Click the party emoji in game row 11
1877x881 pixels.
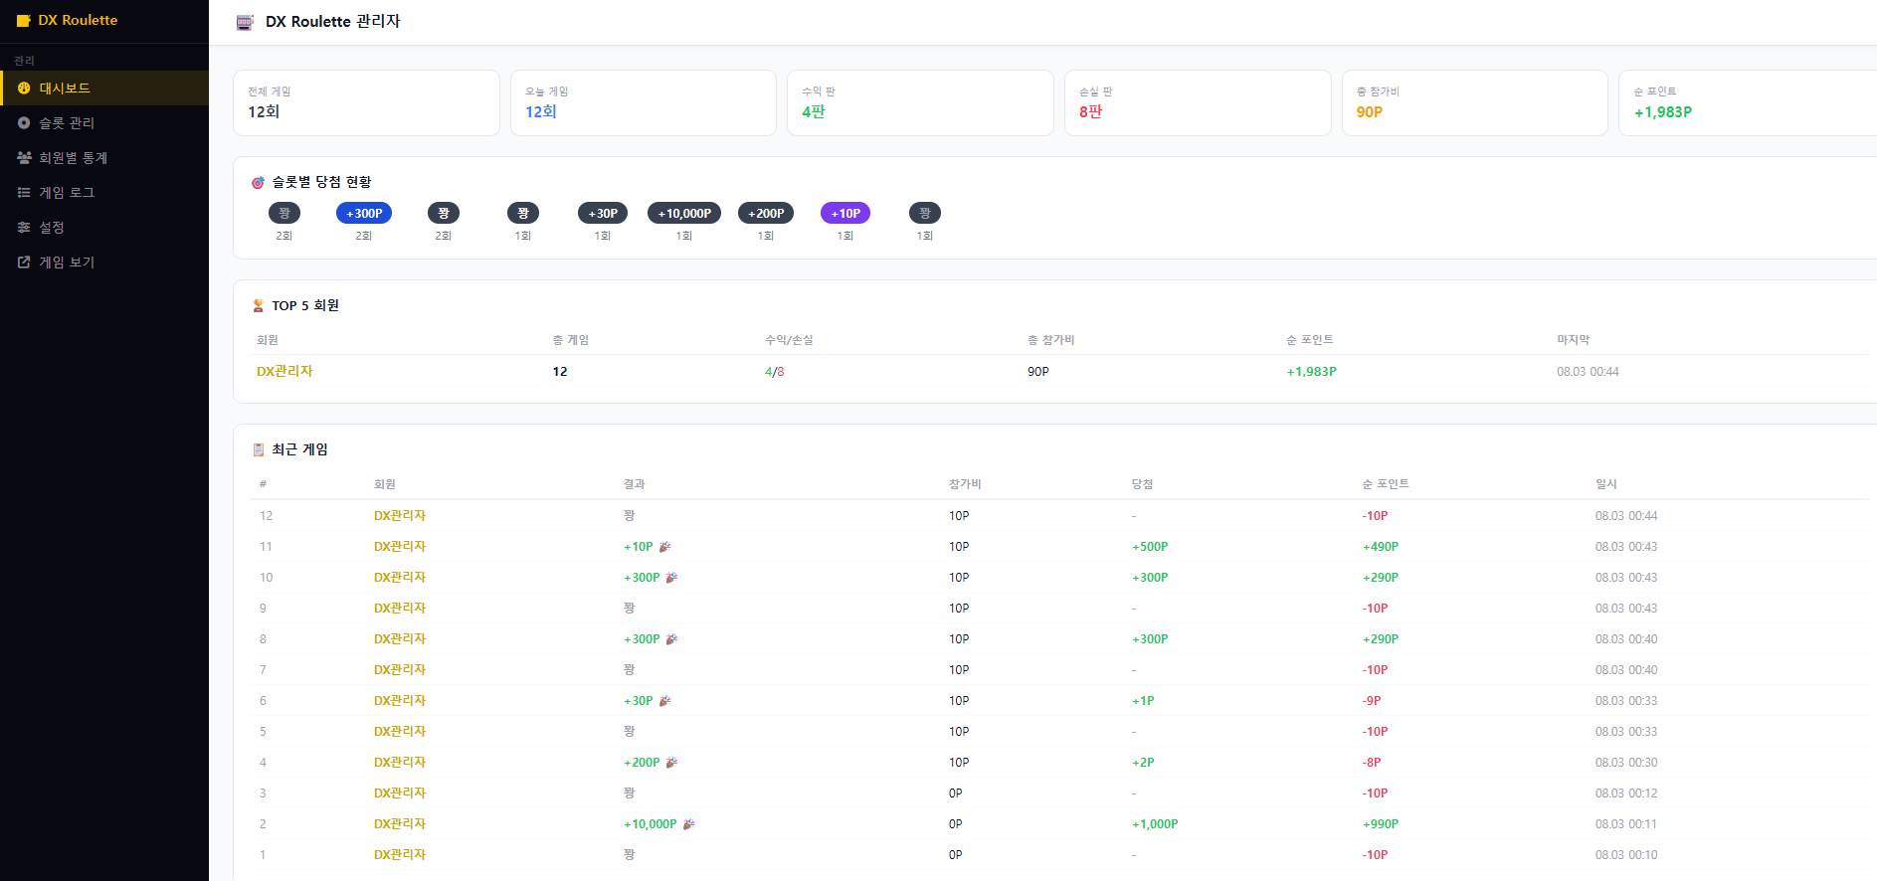pyautogui.click(x=665, y=547)
